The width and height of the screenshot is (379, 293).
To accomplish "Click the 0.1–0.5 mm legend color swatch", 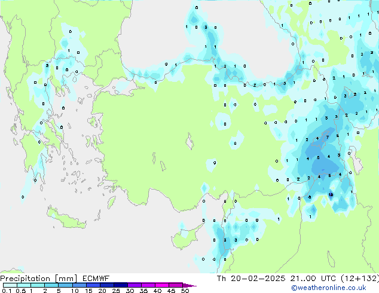I will tap(10, 285).
